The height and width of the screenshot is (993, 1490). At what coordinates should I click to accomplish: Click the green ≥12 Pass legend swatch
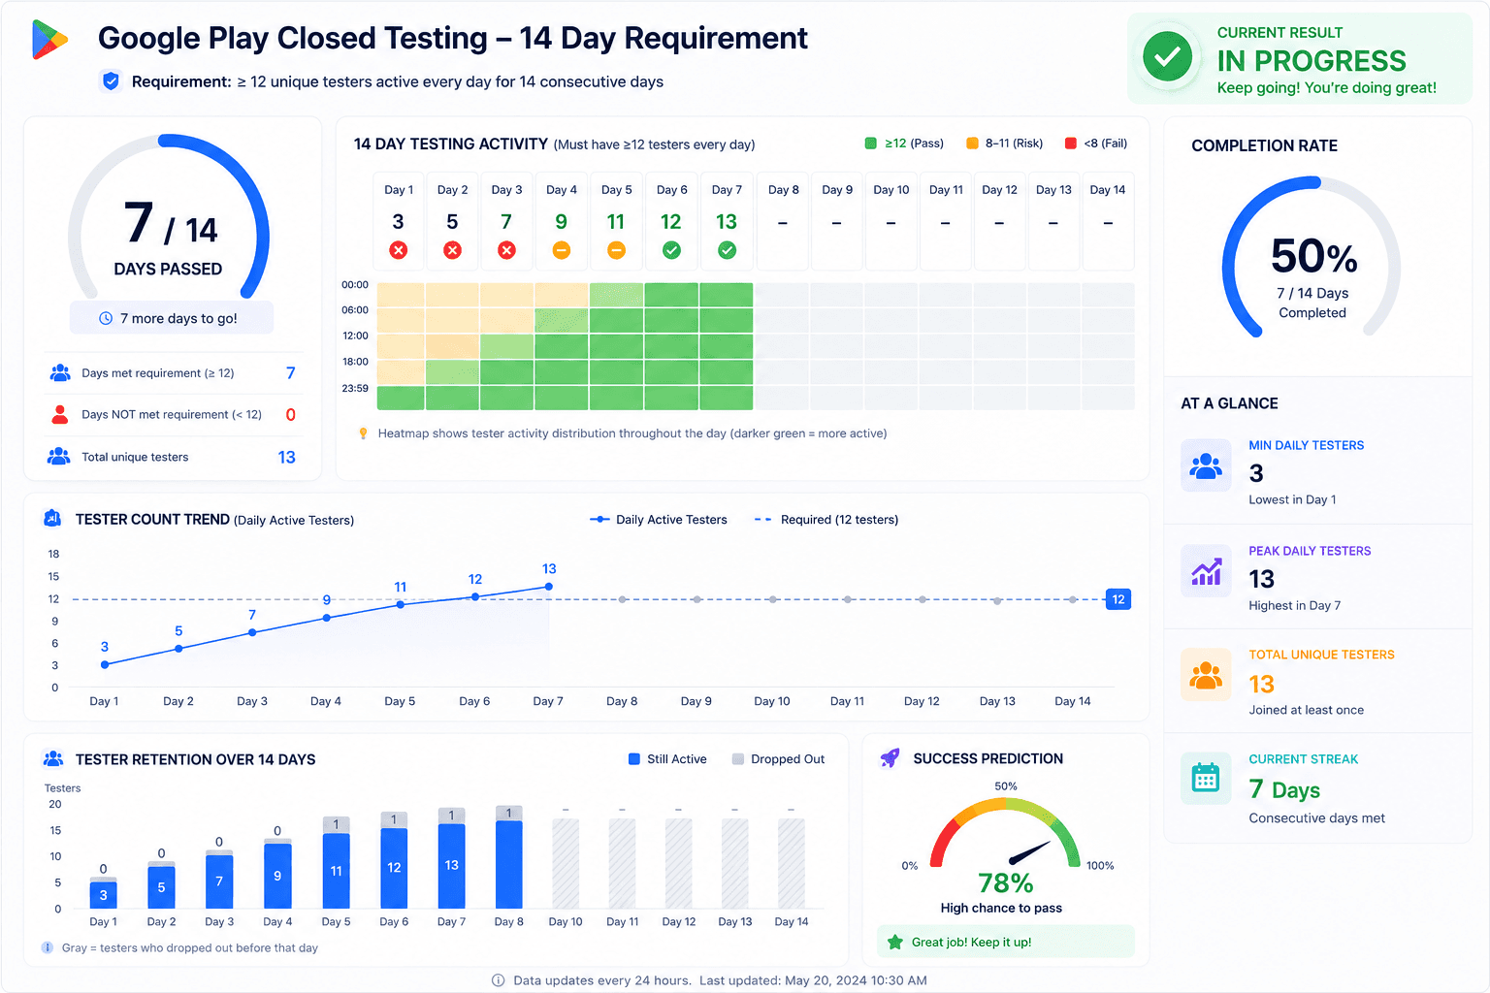coord(870,144)
